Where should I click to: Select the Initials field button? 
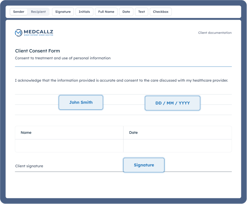click(84, 12)
